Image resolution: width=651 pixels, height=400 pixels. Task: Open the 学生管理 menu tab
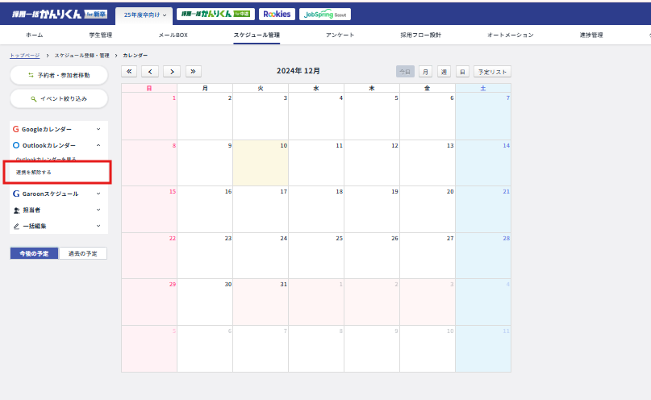tap(100, 35)
